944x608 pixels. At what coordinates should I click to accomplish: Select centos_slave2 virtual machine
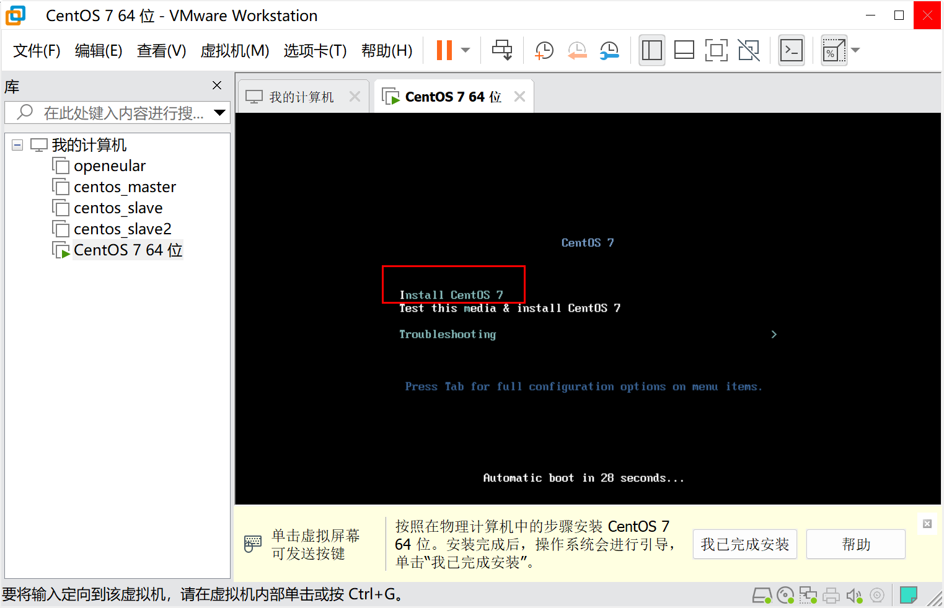point(122,229)
